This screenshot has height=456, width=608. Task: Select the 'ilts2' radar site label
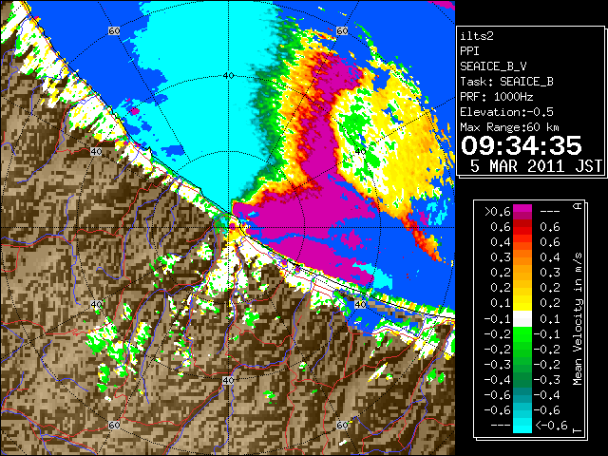pyautogui.click(x=477, y=36)
